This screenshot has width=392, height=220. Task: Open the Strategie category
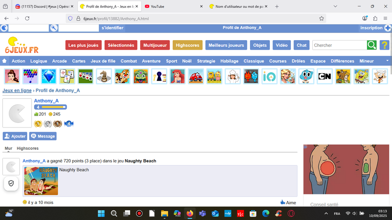click(206, 61)
